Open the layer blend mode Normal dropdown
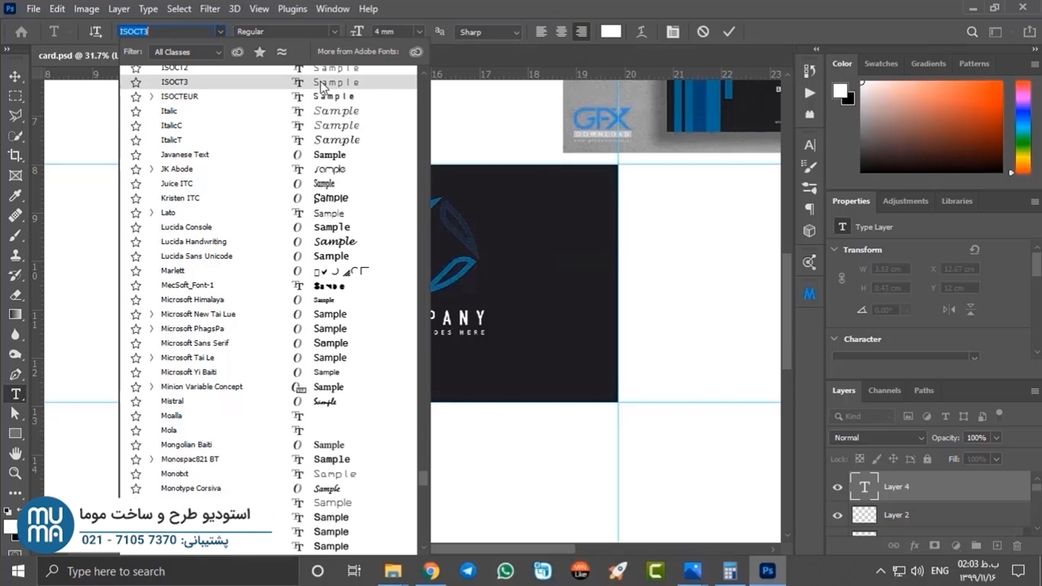 (x=878, y=438)
